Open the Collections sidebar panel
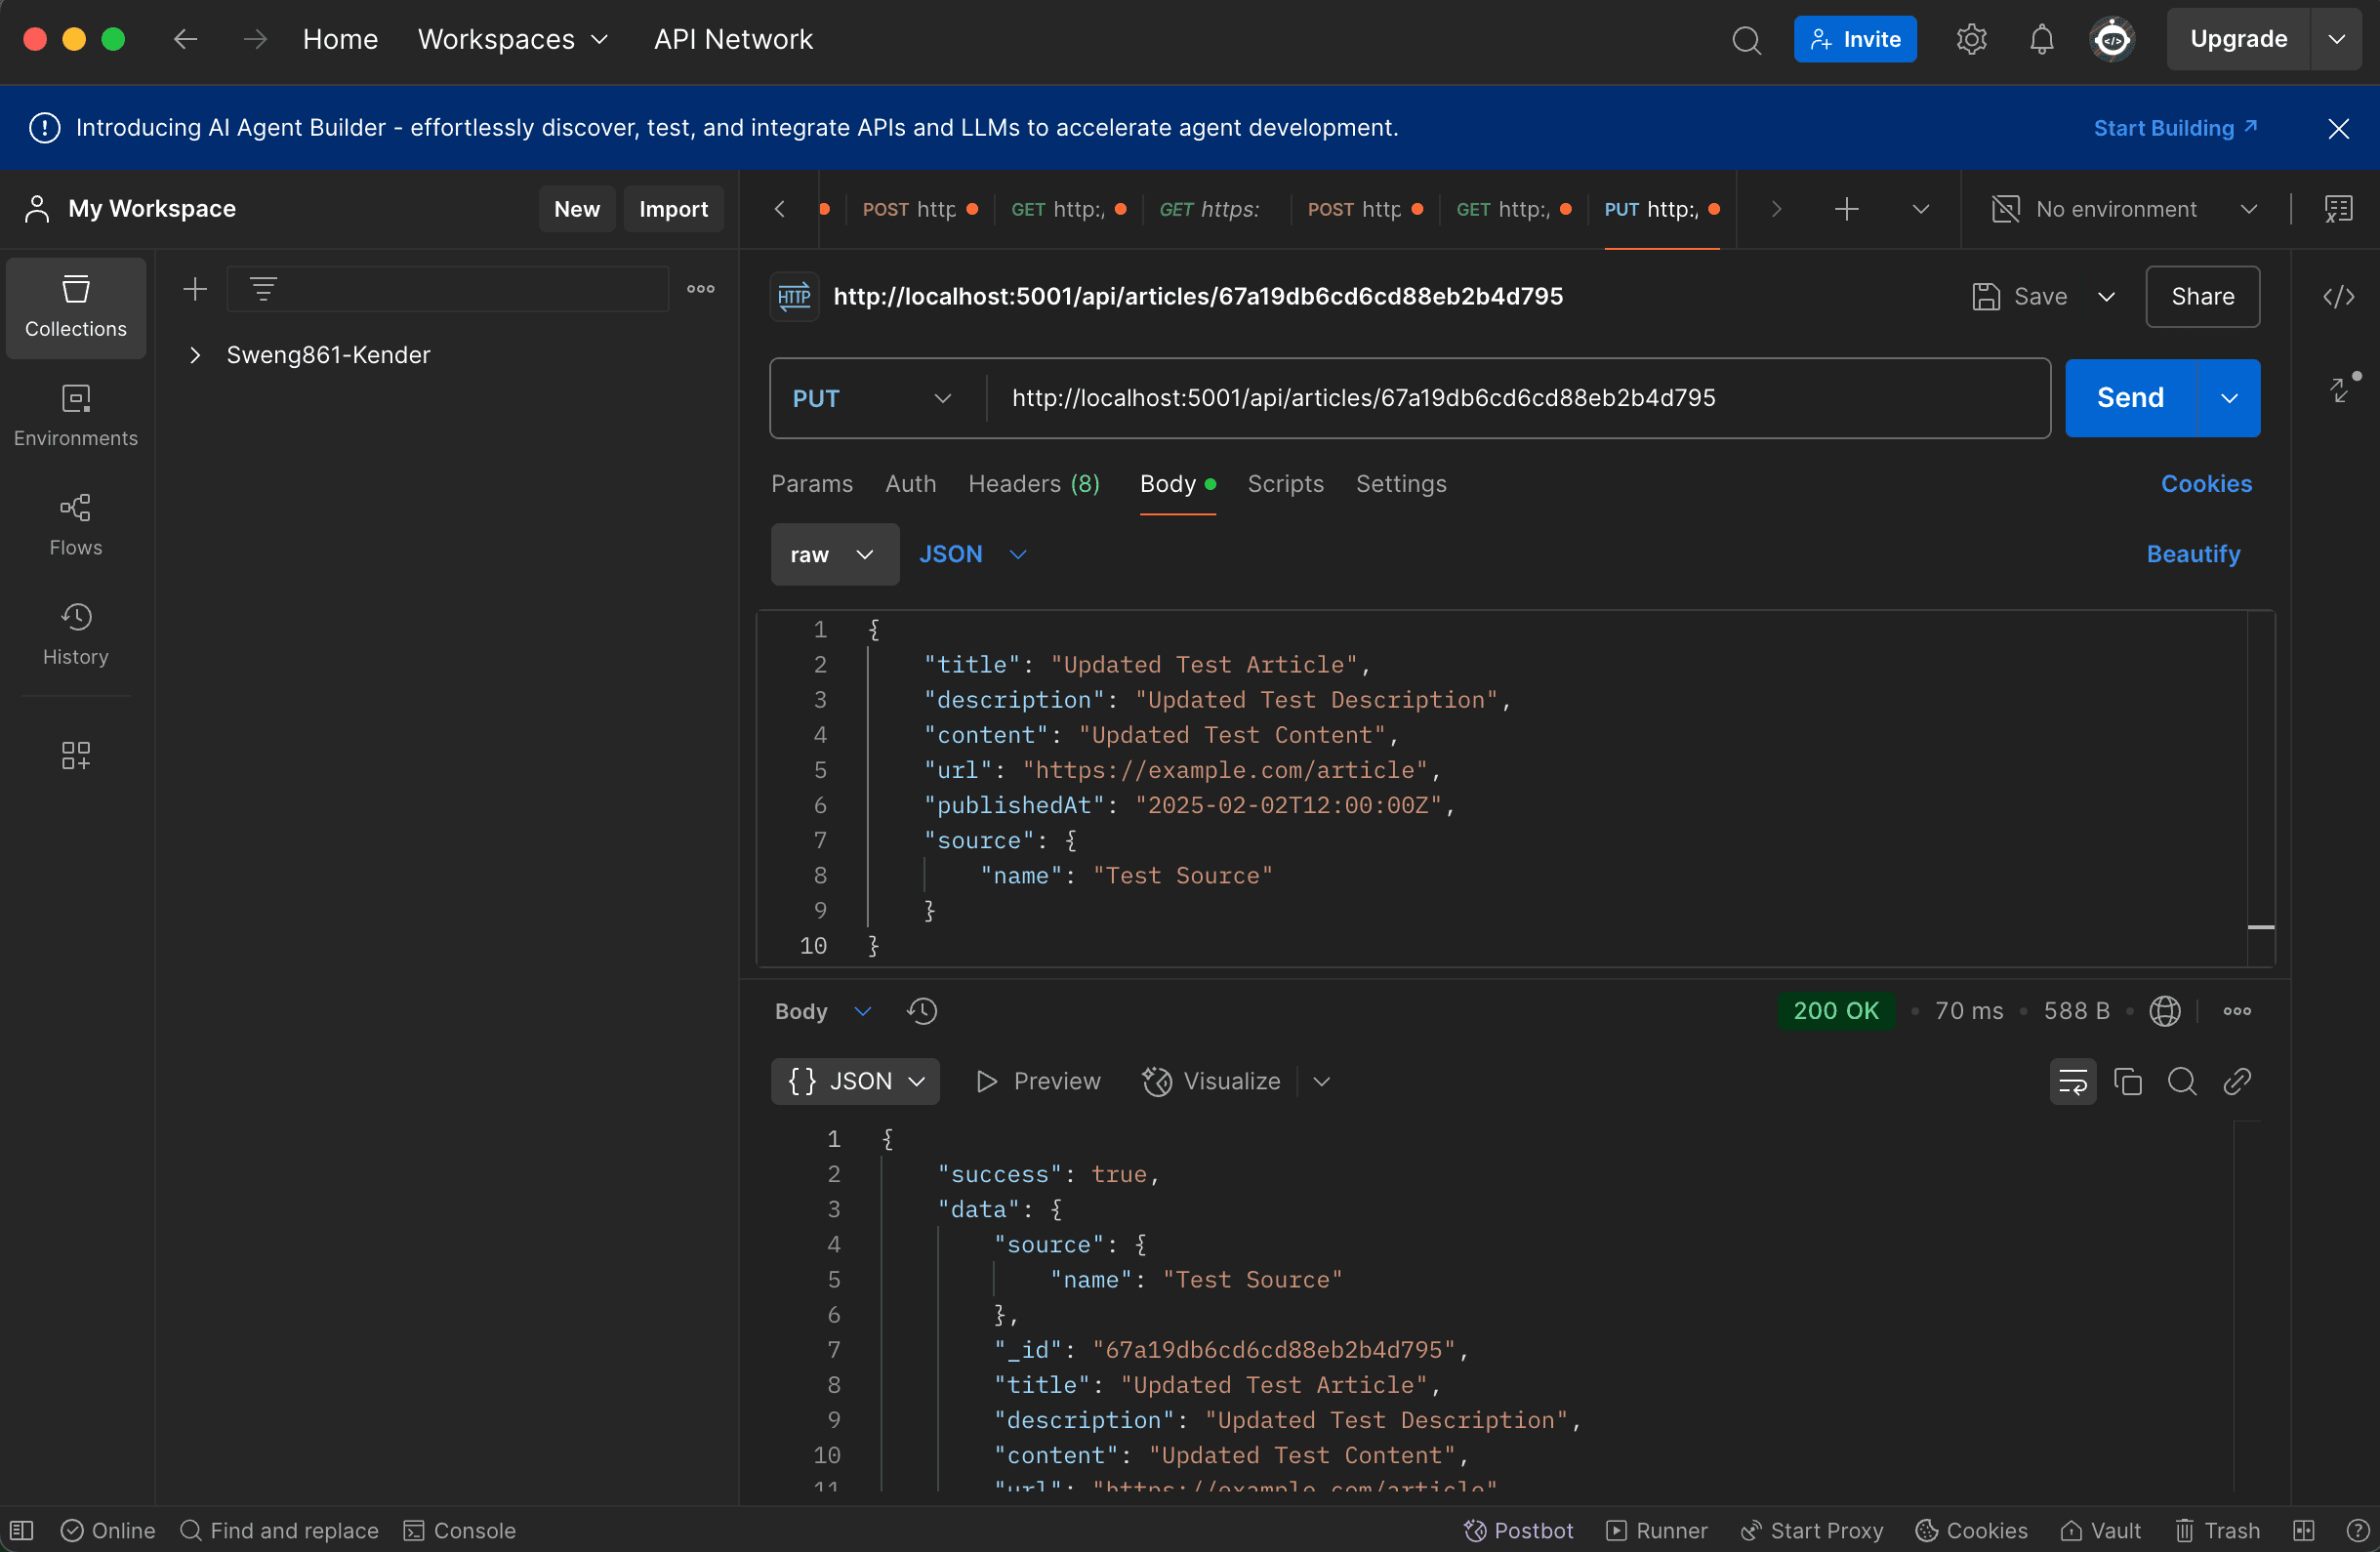The height and width of the screenshot is (1552, 2380). tap(76, 307)
